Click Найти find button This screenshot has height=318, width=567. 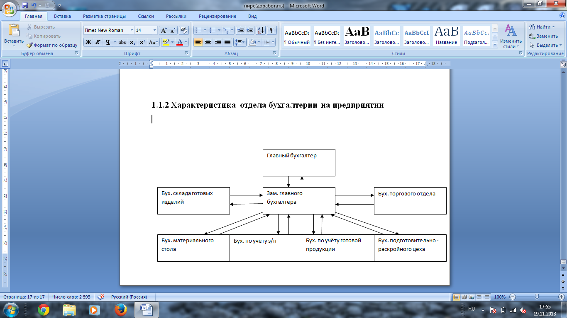541,27
